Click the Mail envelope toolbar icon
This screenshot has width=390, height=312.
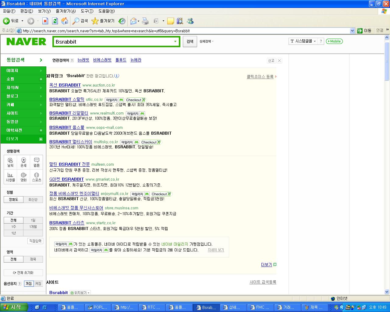click(133, 21)
